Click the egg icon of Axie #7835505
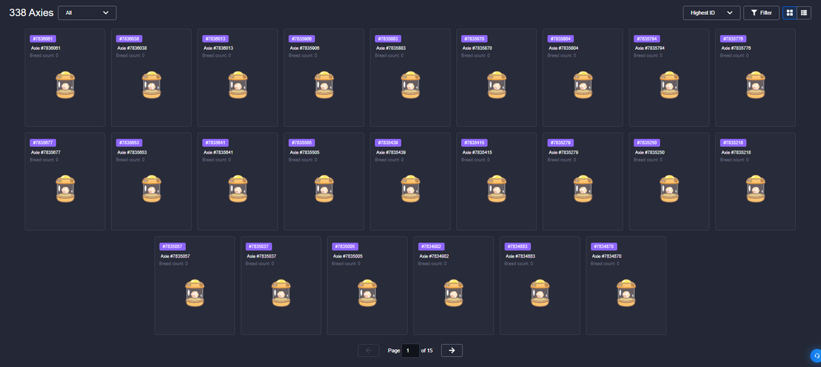The height and width of the screenshot is (367, 821). click(x=324, y=189)
